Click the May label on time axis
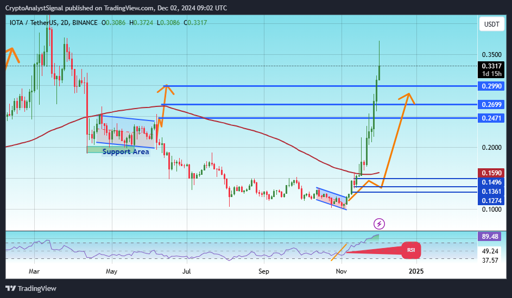Screen dimensions: 512x298 (112, 271)
